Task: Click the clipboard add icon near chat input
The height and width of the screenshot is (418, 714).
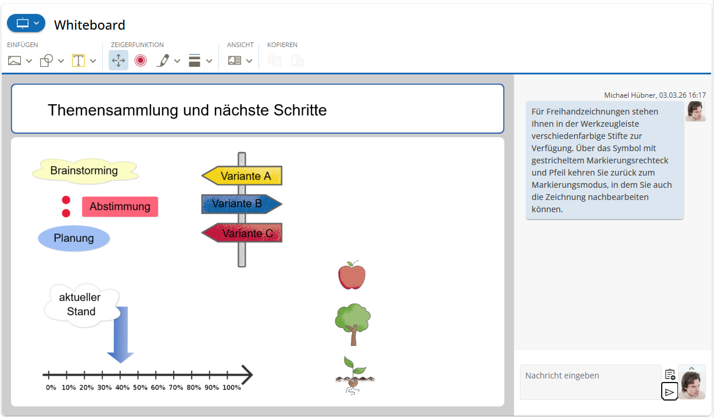Action: tap(670, 375)
